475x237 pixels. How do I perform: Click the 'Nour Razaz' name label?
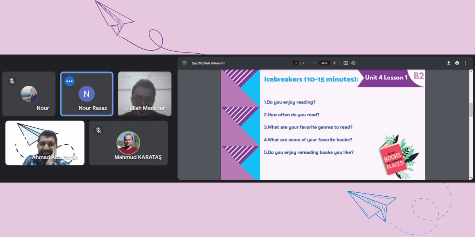click(x=93, y=108)
